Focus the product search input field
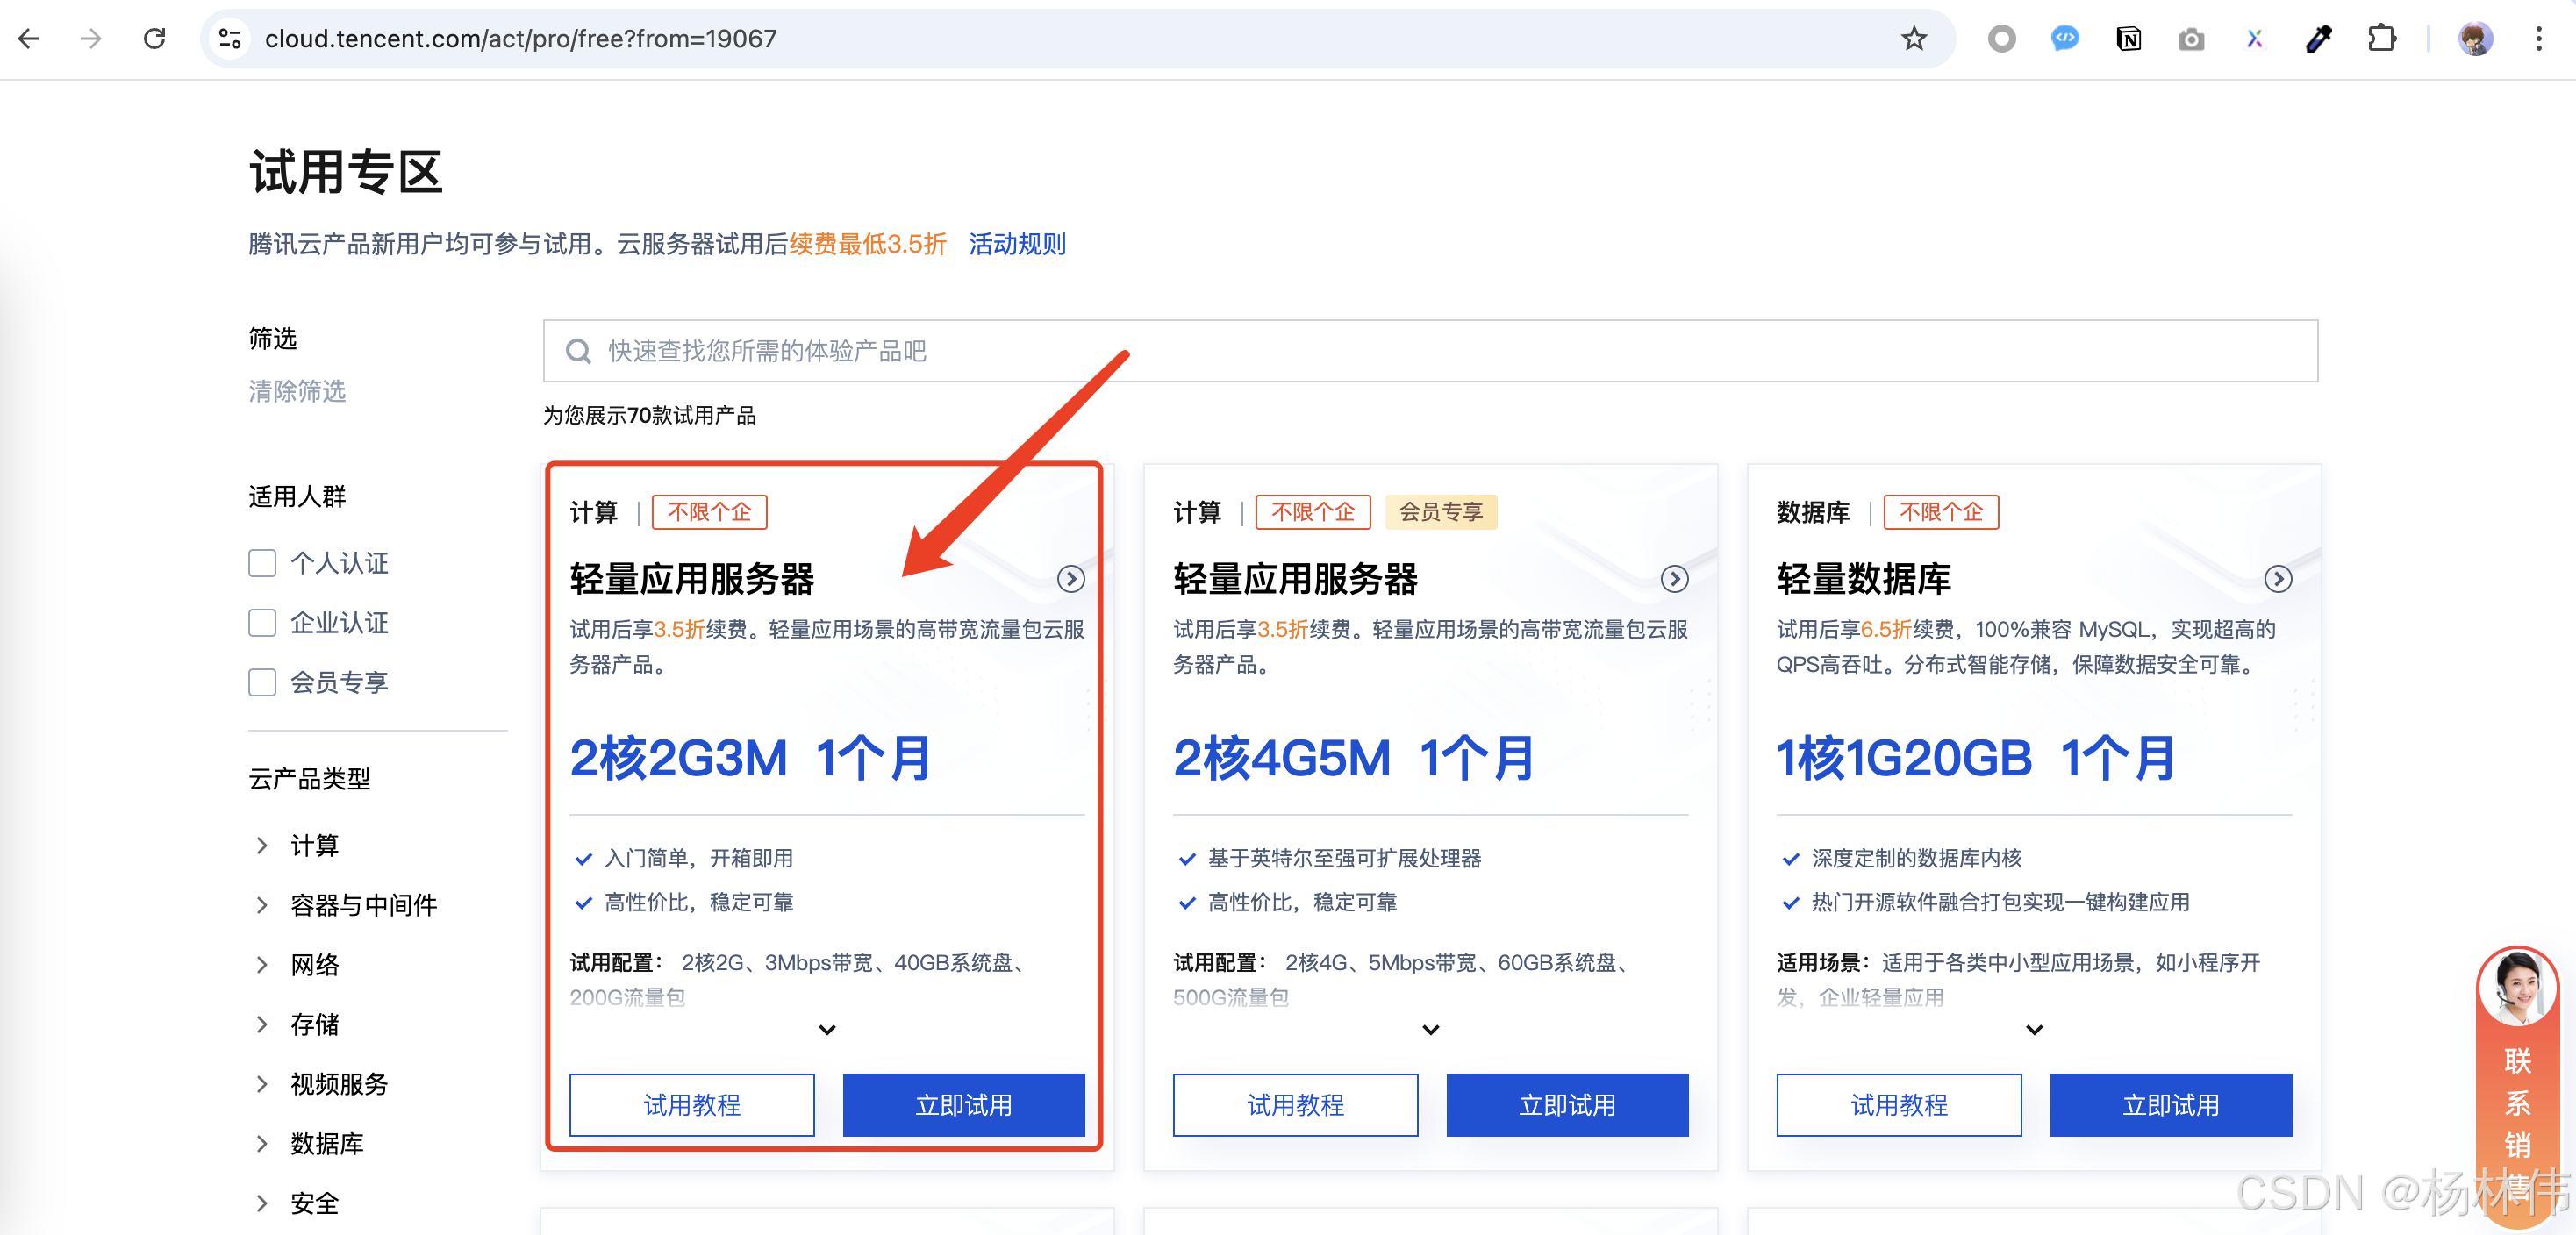This screenshot has width=2576, height=1235. point(1430,351)
